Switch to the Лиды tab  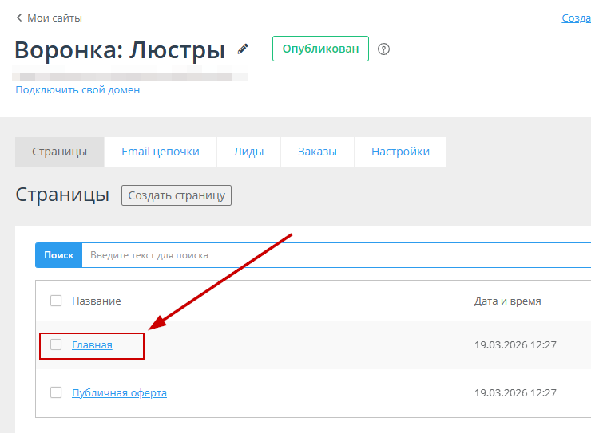click(248, 152)
